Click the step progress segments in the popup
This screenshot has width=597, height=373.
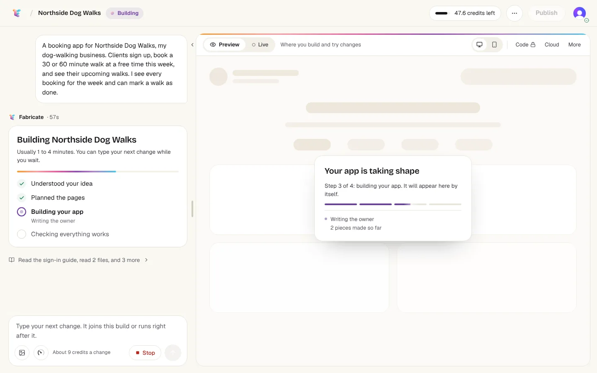(393, 204)
